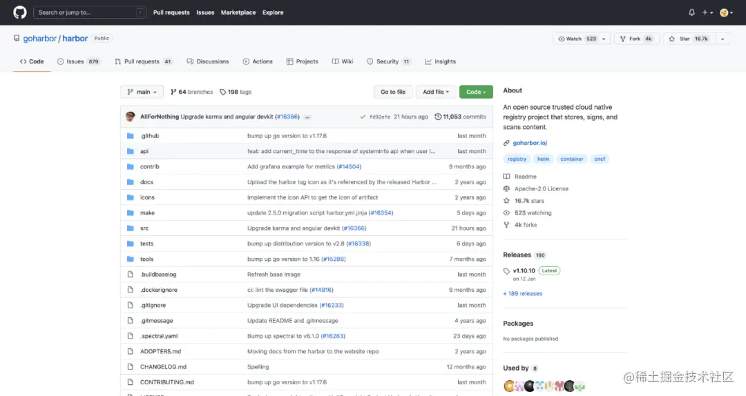This screenshot has height=396, width=746.
Task: Click the AllForNothing author avatar
Action: 131,117
